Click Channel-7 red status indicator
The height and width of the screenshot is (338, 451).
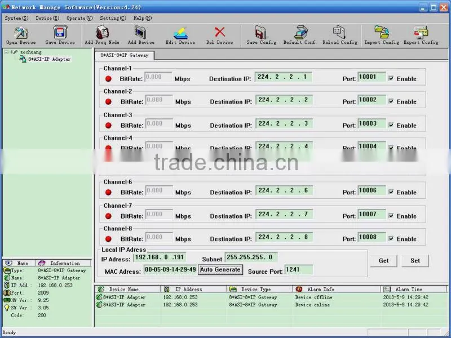[x=108, y=216]
